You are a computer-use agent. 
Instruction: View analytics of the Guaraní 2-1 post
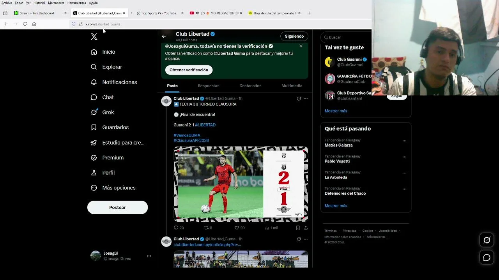267,227
